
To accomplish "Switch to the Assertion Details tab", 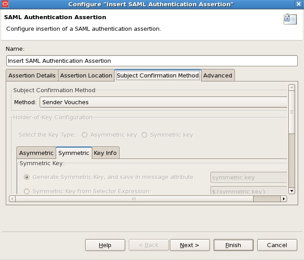I will click(32, 76).
